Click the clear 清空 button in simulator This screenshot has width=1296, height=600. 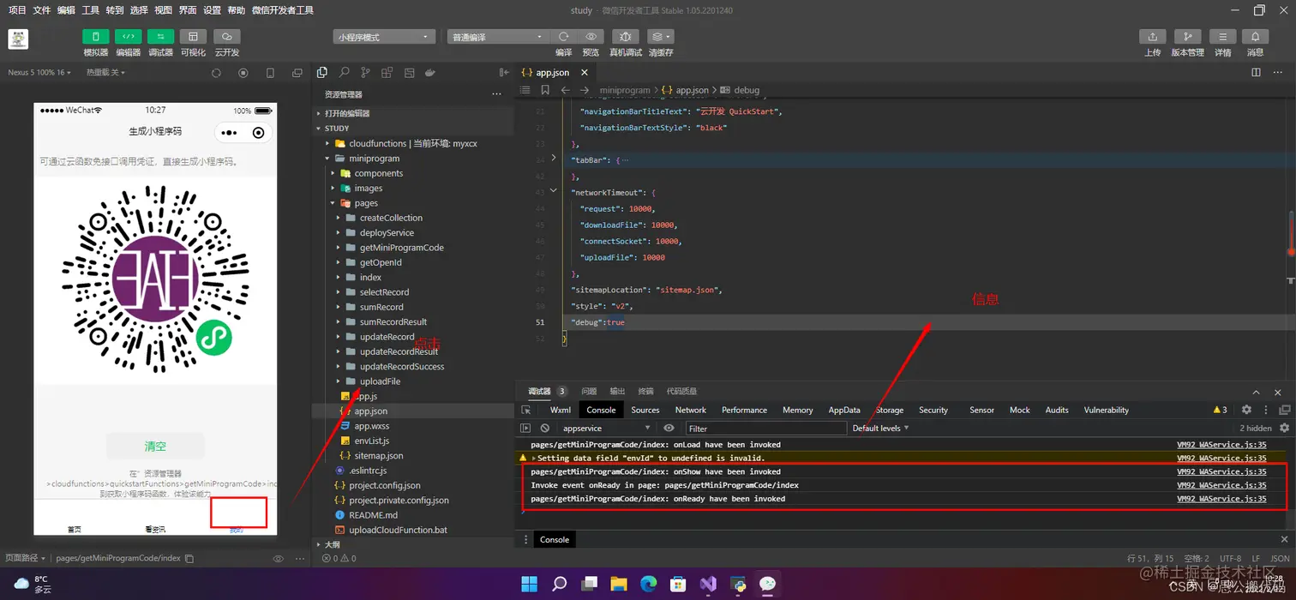point(155,447)
